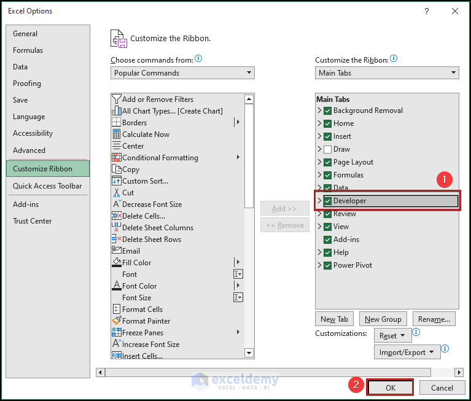Click the Format Painter brush icon
471x401 pixels.
[x=117, y=321]
